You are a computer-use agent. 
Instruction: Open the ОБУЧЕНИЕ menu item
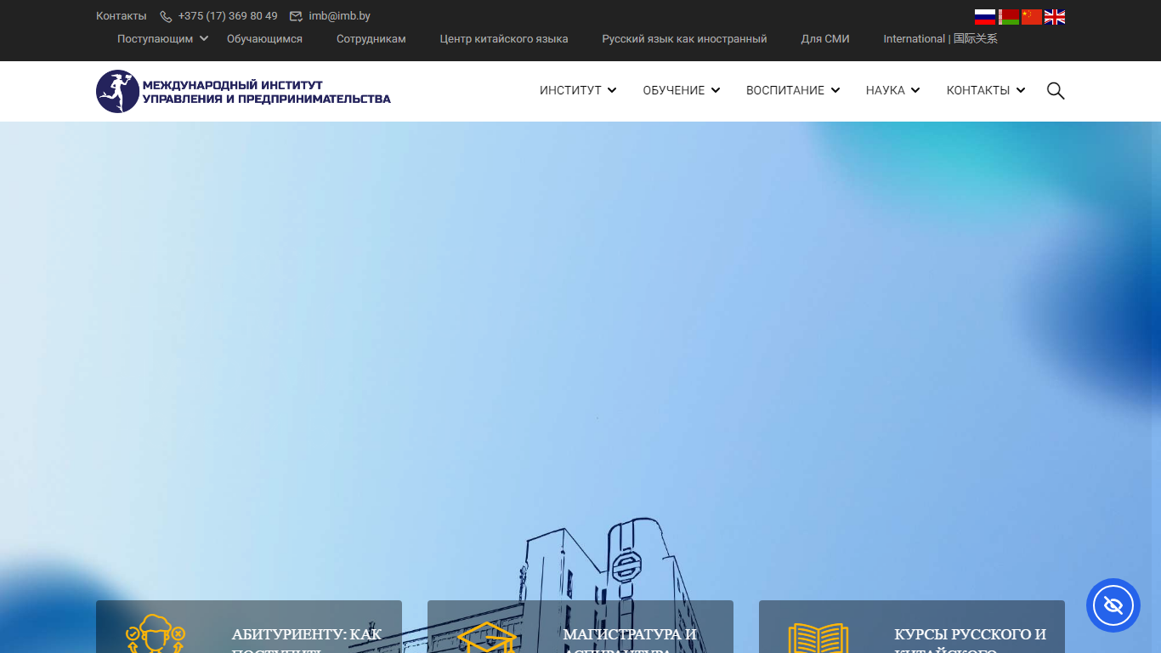pos(674,90)
